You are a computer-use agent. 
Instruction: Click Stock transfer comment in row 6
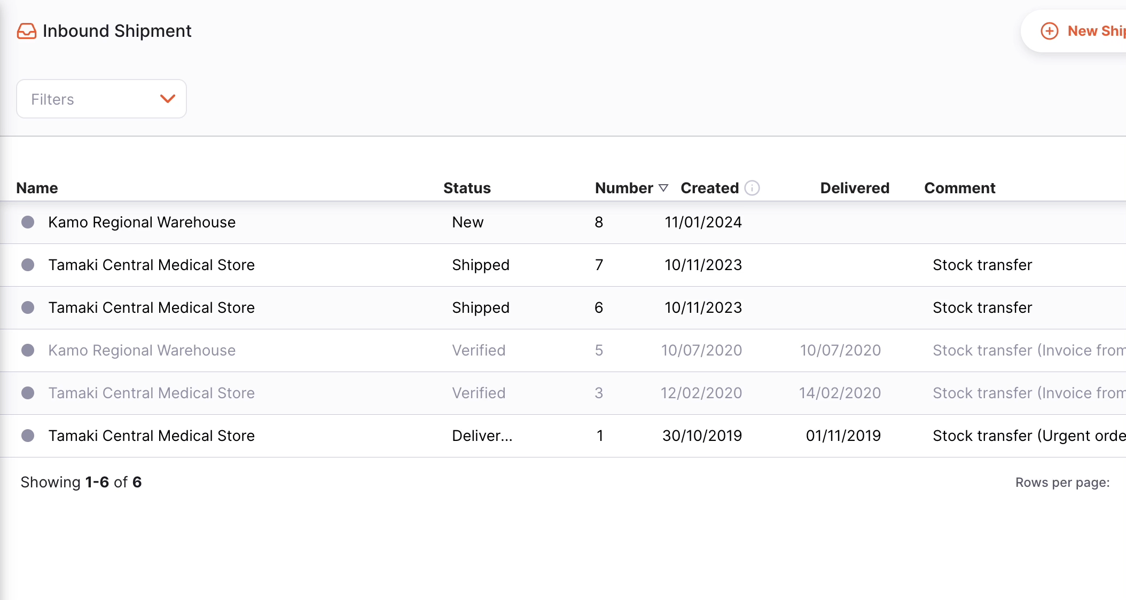point(982,307)
